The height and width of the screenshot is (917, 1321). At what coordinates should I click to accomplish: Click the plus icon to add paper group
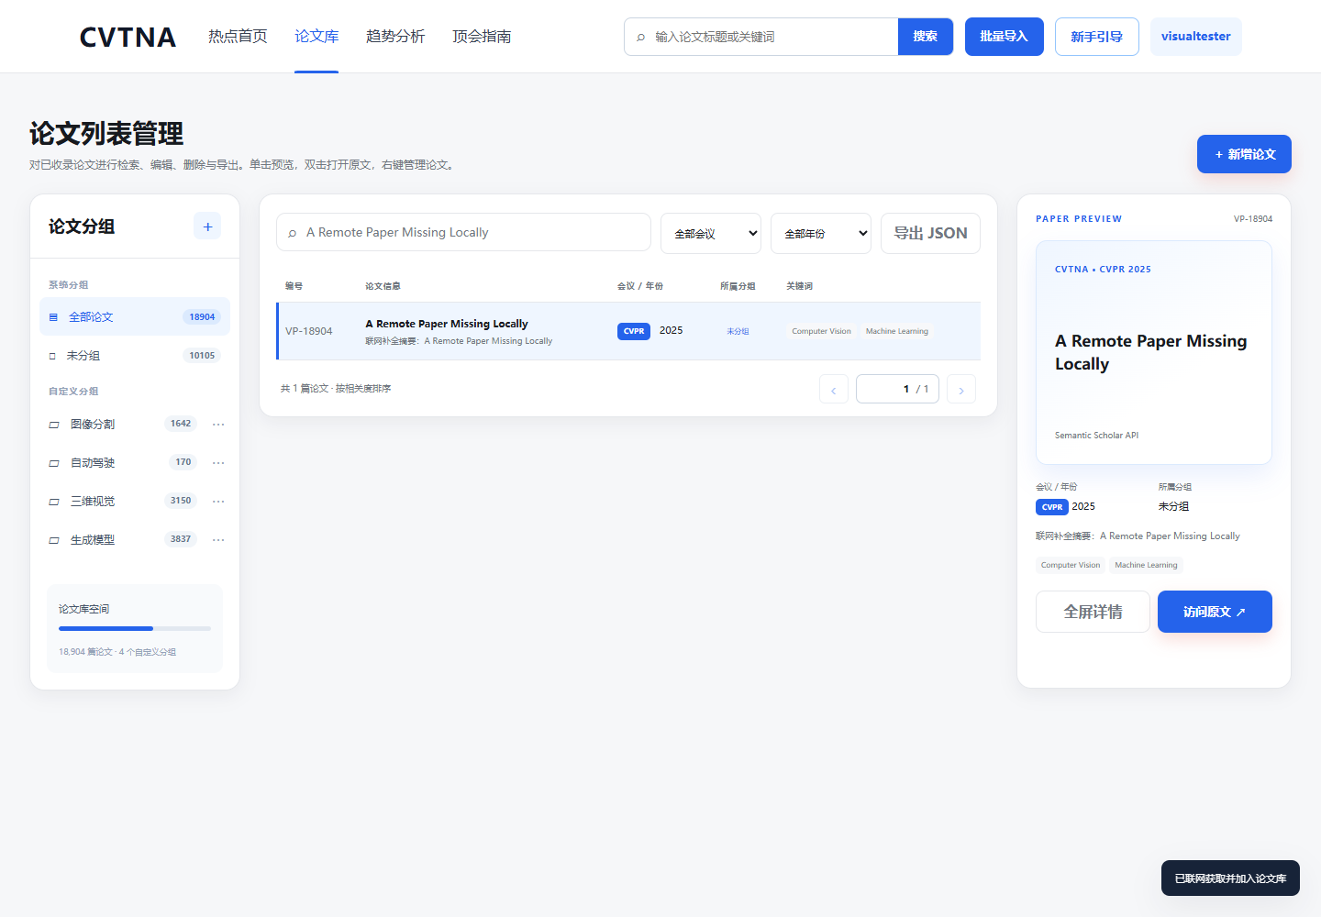(207, 226)
